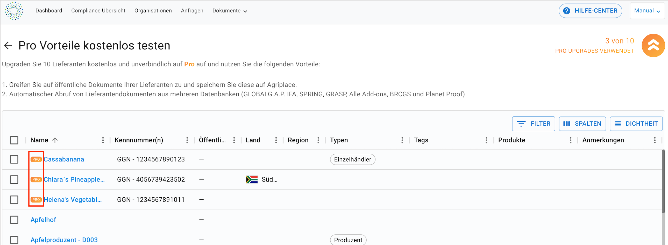The image size is (668, 245).
Task: Click the Tags column header
Action: tap(421, 140)
